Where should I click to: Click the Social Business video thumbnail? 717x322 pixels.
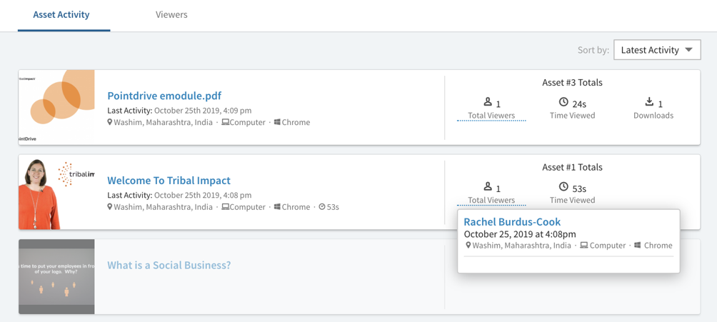tap(56, 276)
